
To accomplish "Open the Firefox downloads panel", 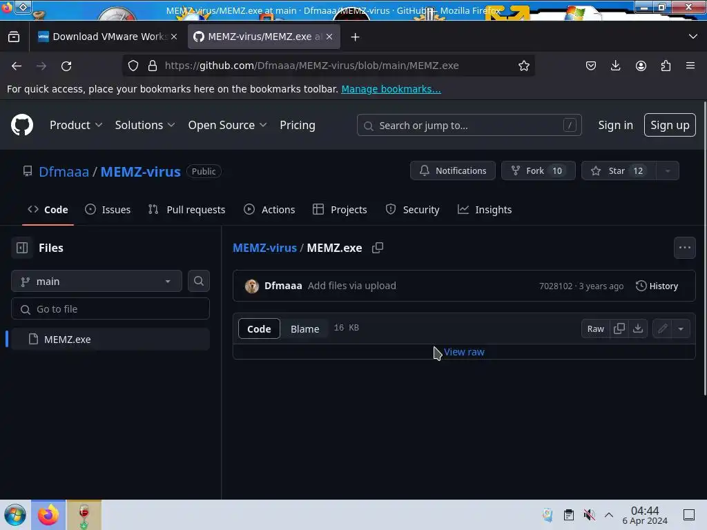I will (615, 66).
